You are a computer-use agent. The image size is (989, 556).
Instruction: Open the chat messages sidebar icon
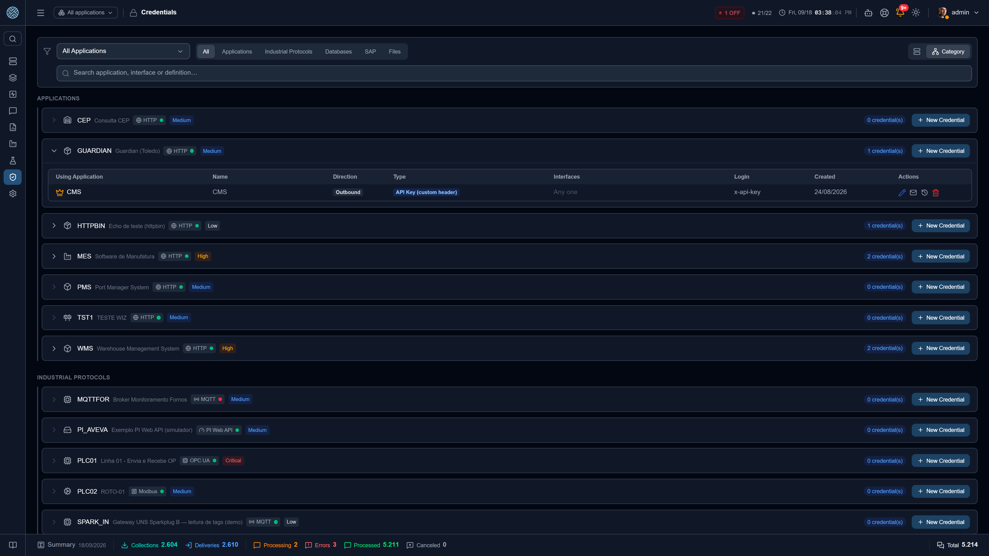point(13,111)
